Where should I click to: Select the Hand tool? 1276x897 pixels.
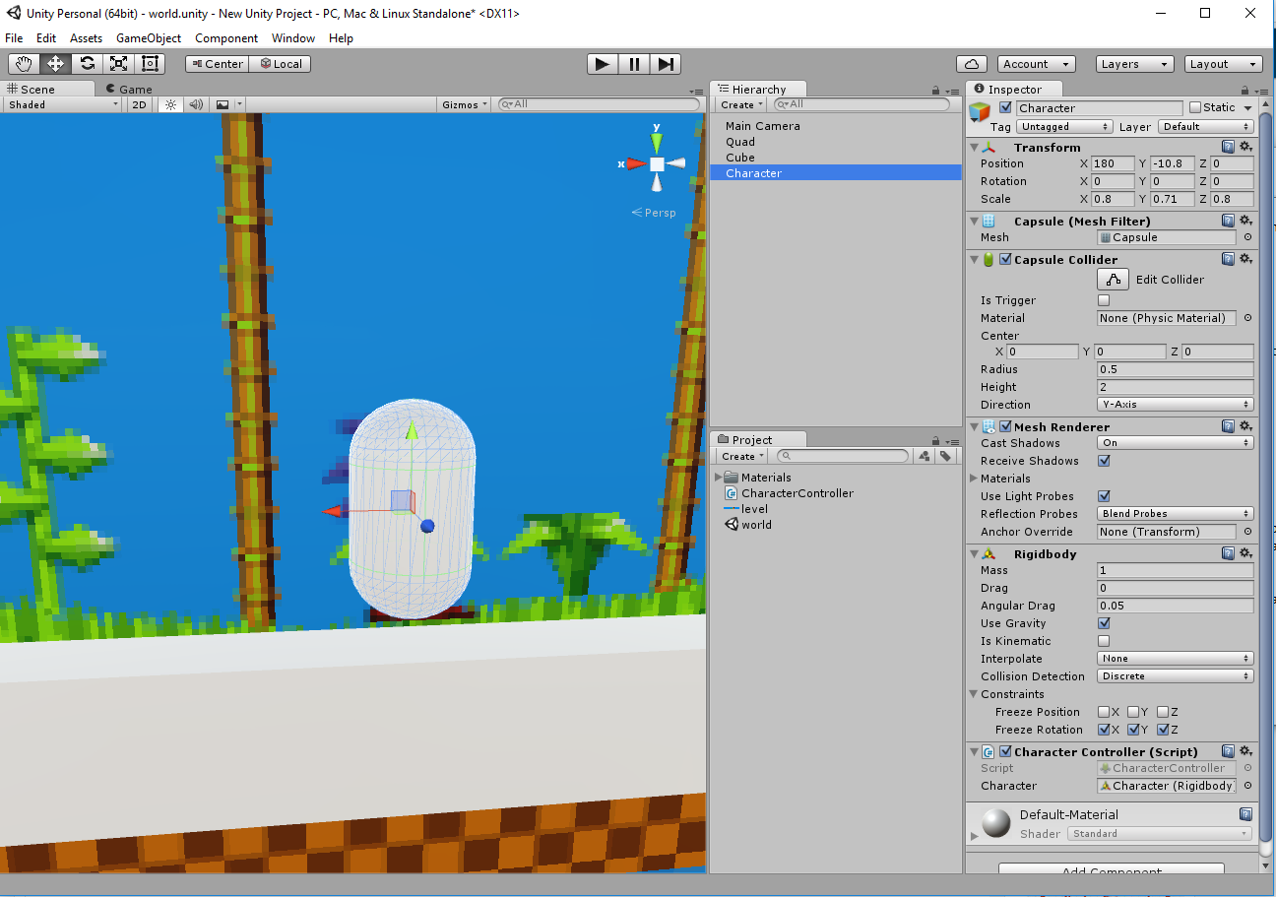pos(24,64)
